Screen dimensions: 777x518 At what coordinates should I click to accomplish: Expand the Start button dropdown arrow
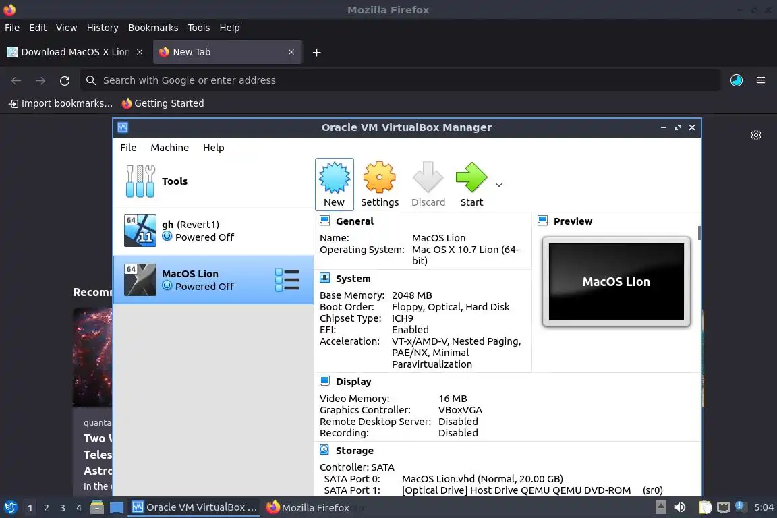tap(499, 185)
